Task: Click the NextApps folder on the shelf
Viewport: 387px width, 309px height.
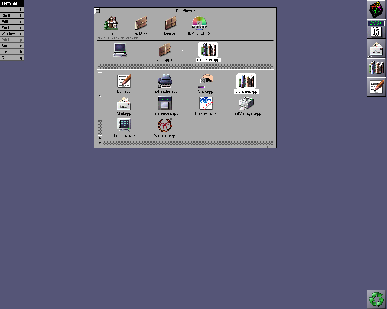Action: pos(141,24)
